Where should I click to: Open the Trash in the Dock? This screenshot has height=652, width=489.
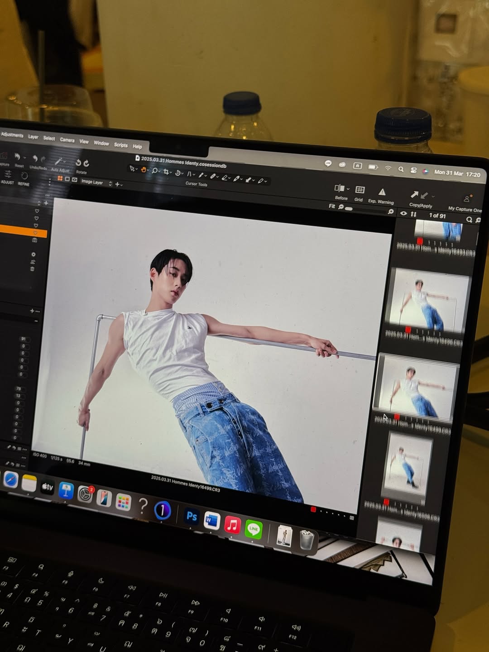(x=307, y=539)
